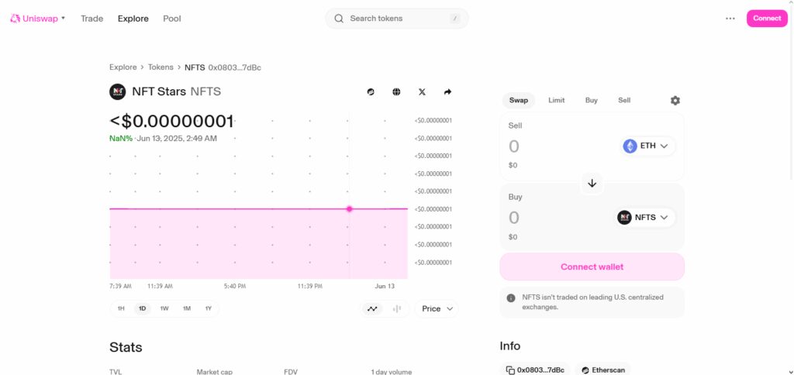Open the token website globe icon
The width and height of the screenshot is (794, 375).
pos(396,92)
